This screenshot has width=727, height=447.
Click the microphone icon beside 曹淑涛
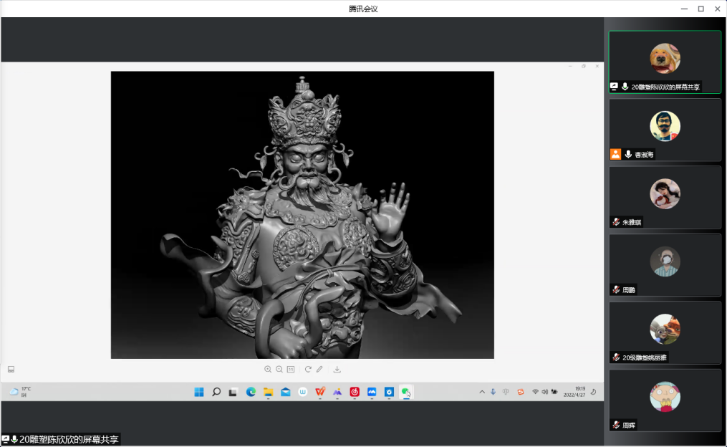(x=628, y=154)
